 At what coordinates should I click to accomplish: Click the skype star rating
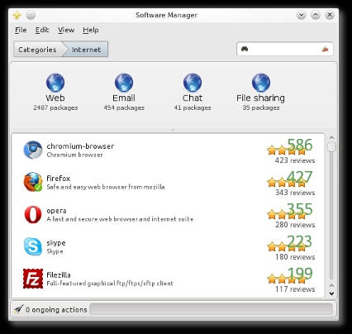(287, 246)
